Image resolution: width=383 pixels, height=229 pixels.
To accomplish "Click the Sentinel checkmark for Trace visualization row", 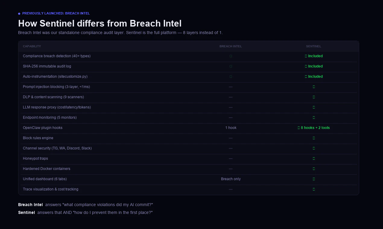I will [x=314, y=189].
